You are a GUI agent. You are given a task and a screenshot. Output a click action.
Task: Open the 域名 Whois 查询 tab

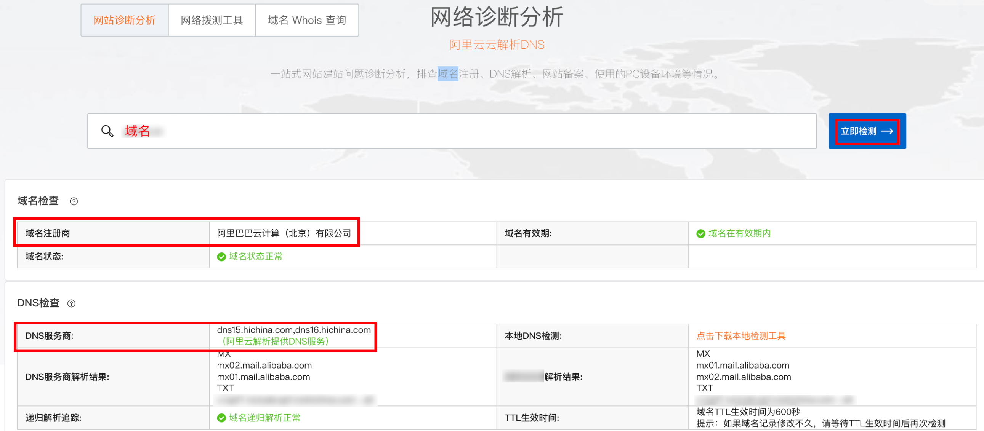[307, 20]
